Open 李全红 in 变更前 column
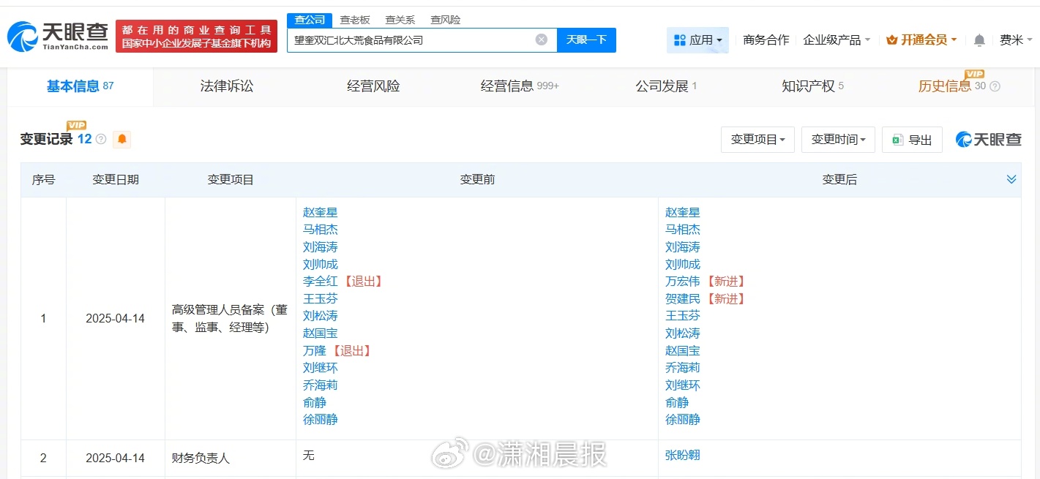This screenshot has width=1040, height=479. 321,282
